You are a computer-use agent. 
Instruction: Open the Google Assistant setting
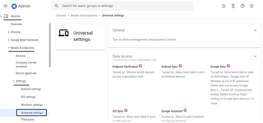pos(172,111)
